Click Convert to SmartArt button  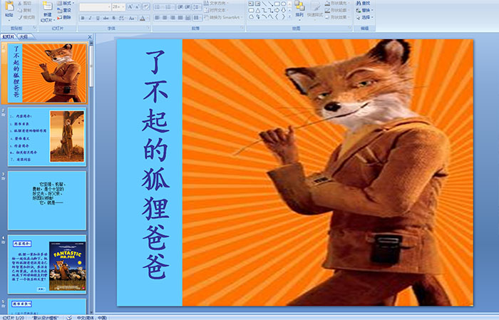pos(223,17)
